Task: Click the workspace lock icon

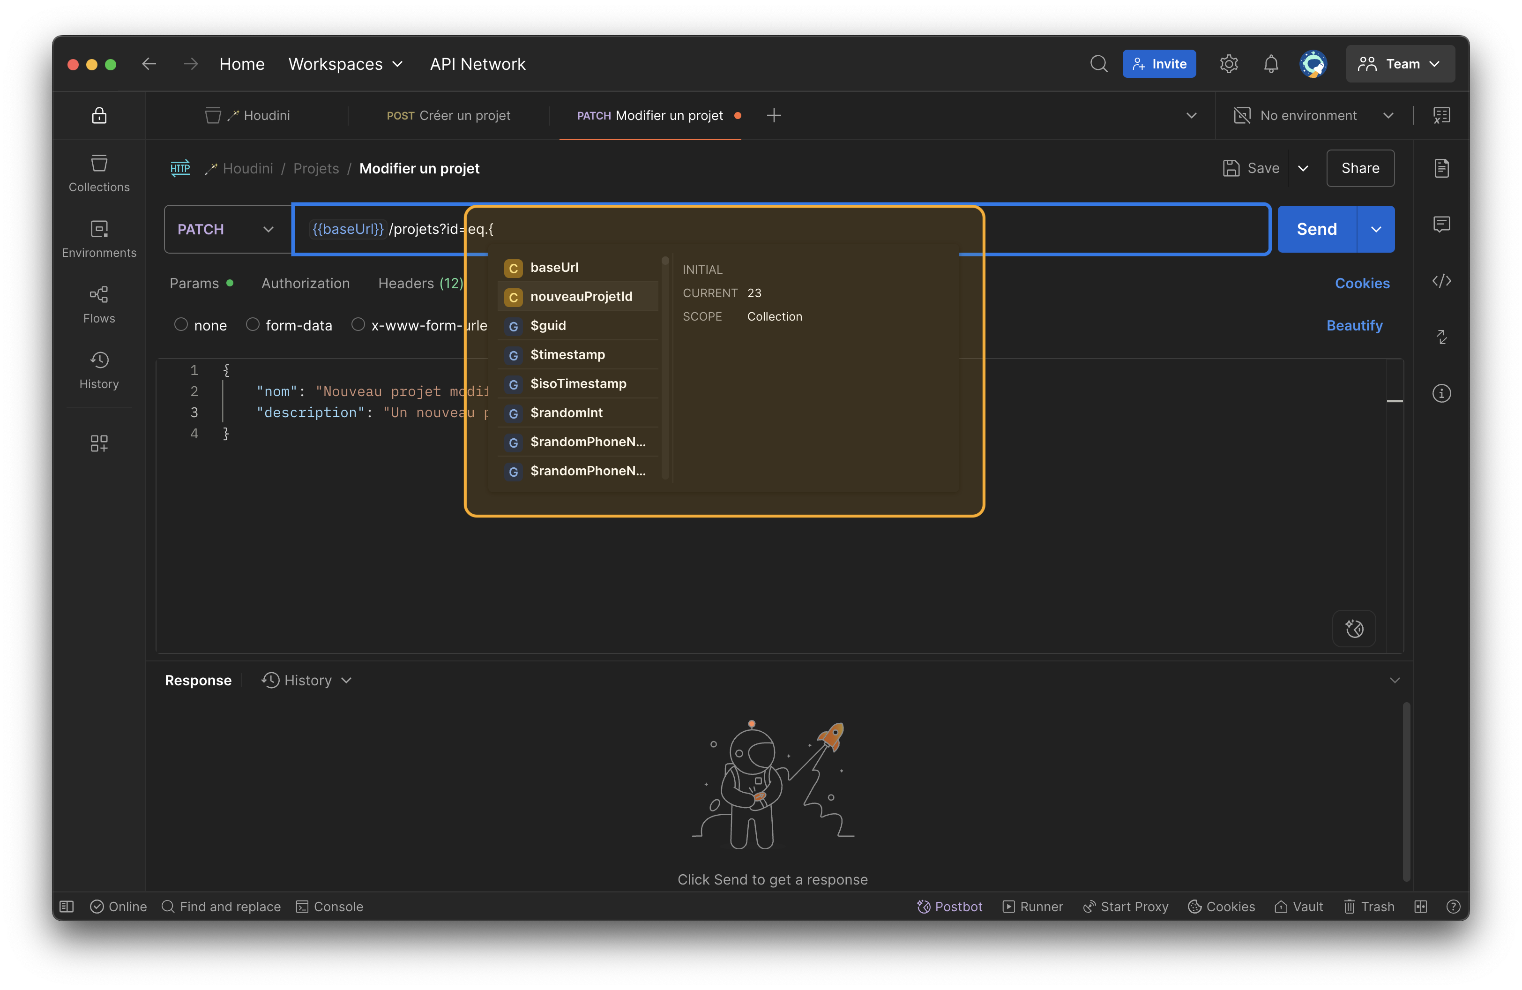Action: coord(99,115)
